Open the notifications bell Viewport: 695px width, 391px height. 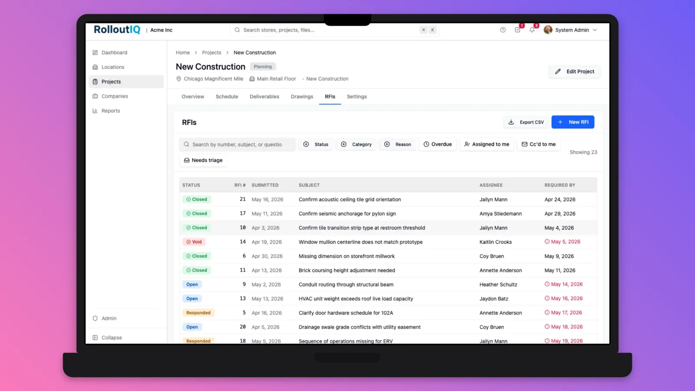click(x=532, y=30)
